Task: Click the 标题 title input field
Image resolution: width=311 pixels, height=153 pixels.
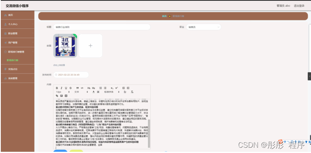Action: click(x=102, y=27)
